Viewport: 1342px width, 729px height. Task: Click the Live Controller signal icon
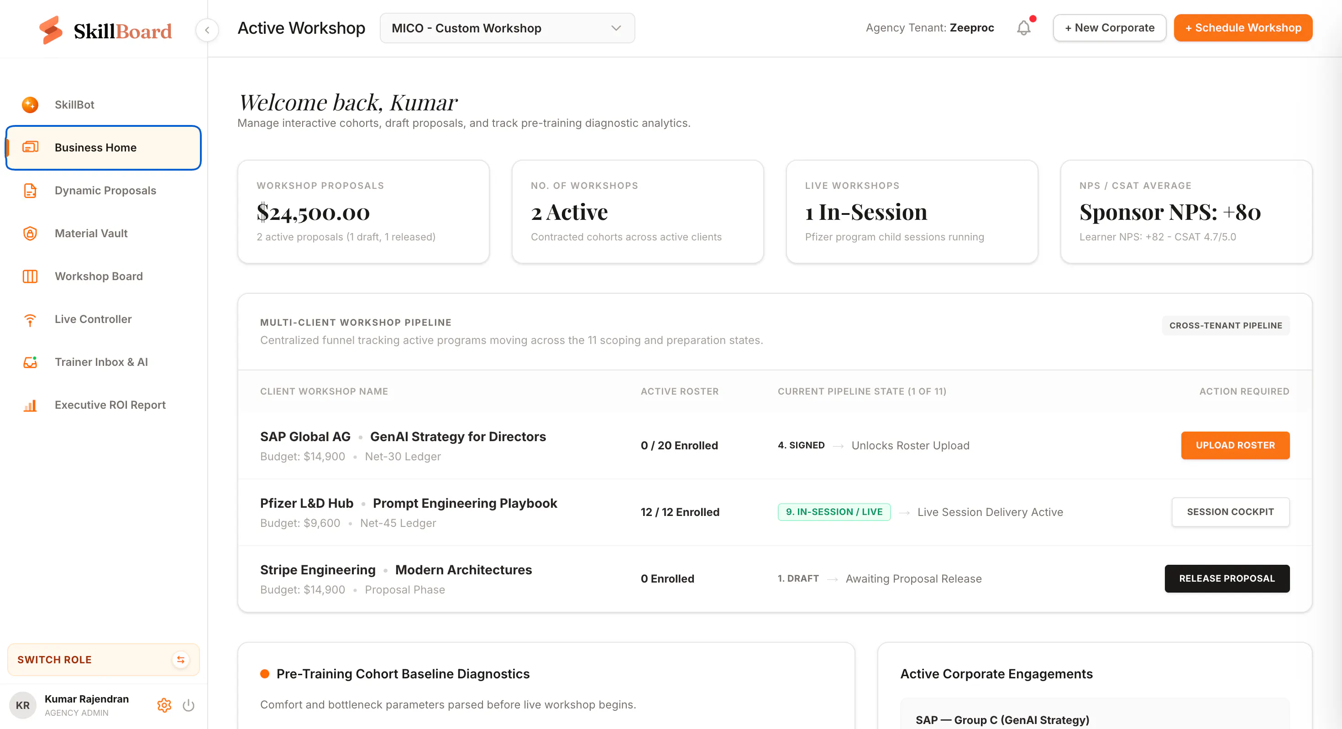(x=30, y=319)
